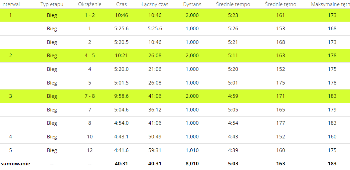Screen dimensions: 350x170
Task: Select interval 3 max heart rate 183
Action: point(332,96)
